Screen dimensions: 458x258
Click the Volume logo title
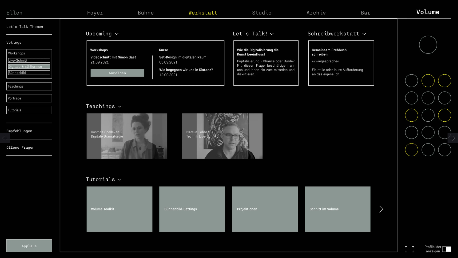[428, 12]
